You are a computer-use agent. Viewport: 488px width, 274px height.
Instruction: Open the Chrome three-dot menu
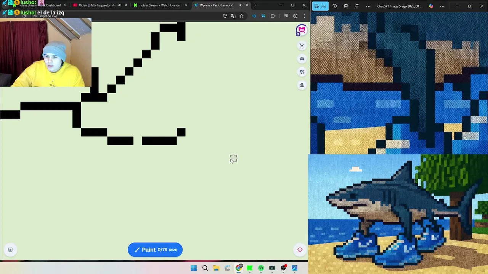[304, 16]
